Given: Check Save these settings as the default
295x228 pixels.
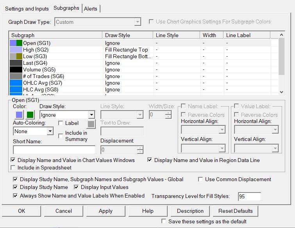Looking at the screenshot, I should [164, 221].
